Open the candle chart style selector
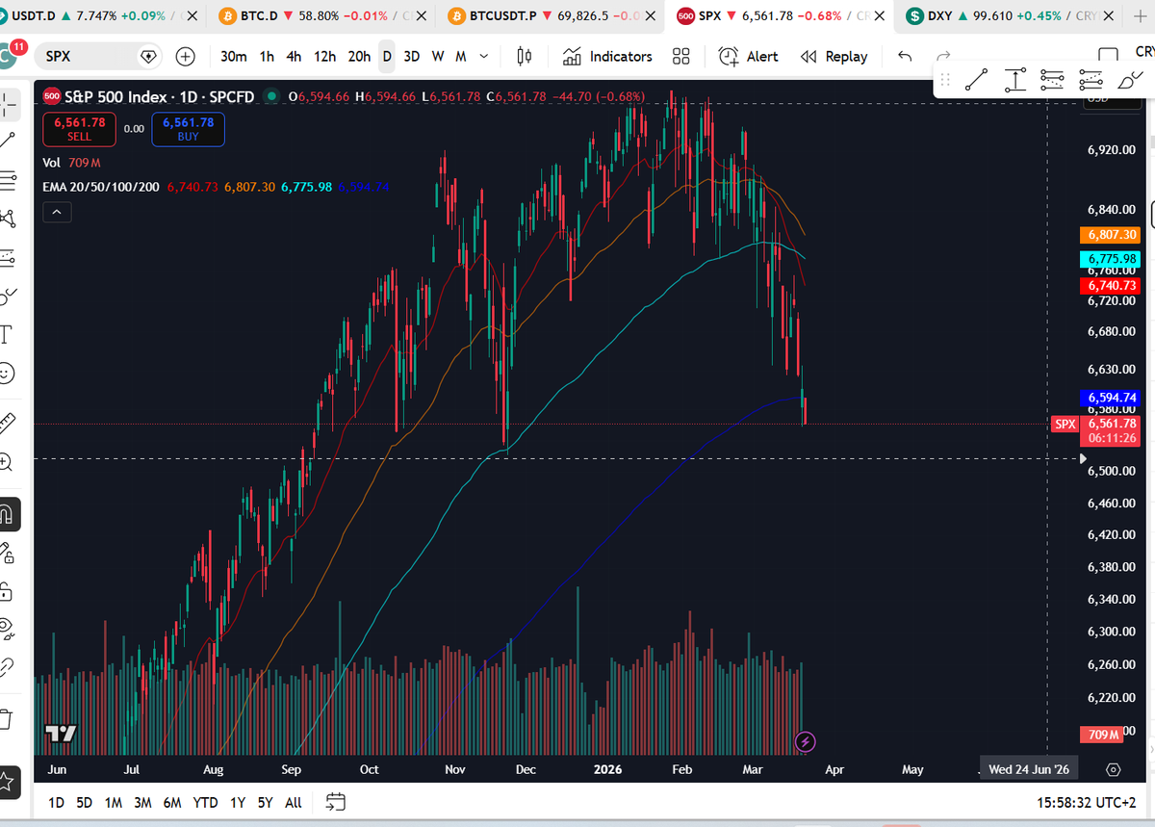Viewport: 1155px width, 827px height. pyautogui.click(x=525, y=57)
